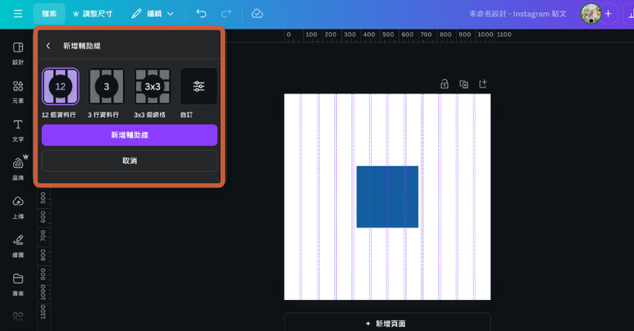Screen dimensions: 634x331
Task: Click the undo arrow
Action: (201, 13)
